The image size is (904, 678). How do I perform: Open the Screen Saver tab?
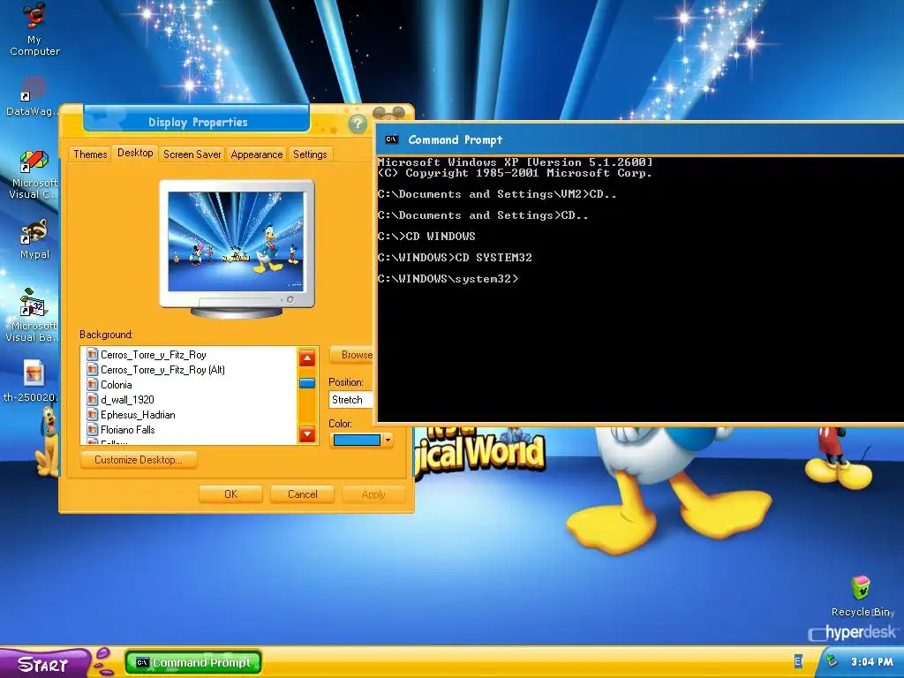click(192, 154)
